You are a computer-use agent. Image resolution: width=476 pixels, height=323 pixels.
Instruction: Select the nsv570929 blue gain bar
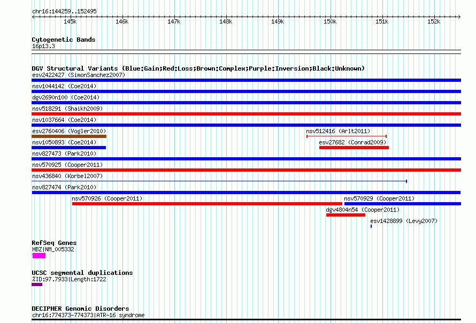pos(403,204)
